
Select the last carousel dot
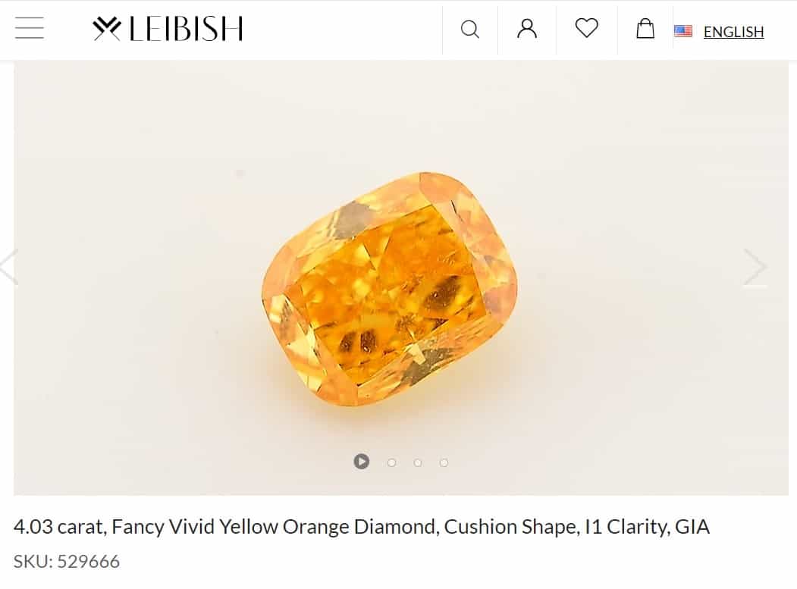pos(444,461)
